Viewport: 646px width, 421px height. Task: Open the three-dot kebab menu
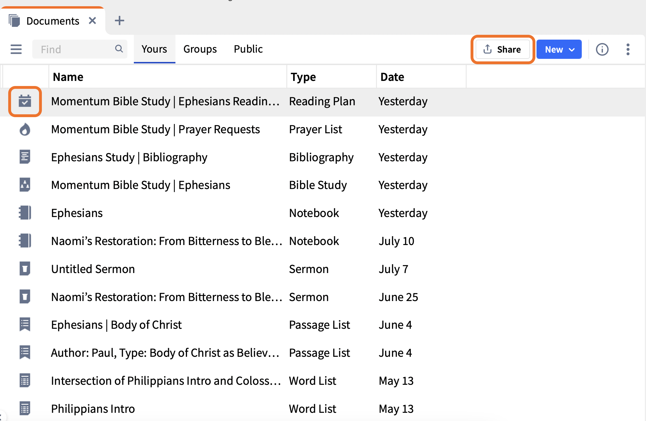pos(628,50)
